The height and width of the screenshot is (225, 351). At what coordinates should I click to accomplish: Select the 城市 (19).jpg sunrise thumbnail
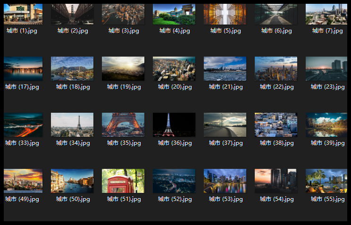click(x=123, y=68)
